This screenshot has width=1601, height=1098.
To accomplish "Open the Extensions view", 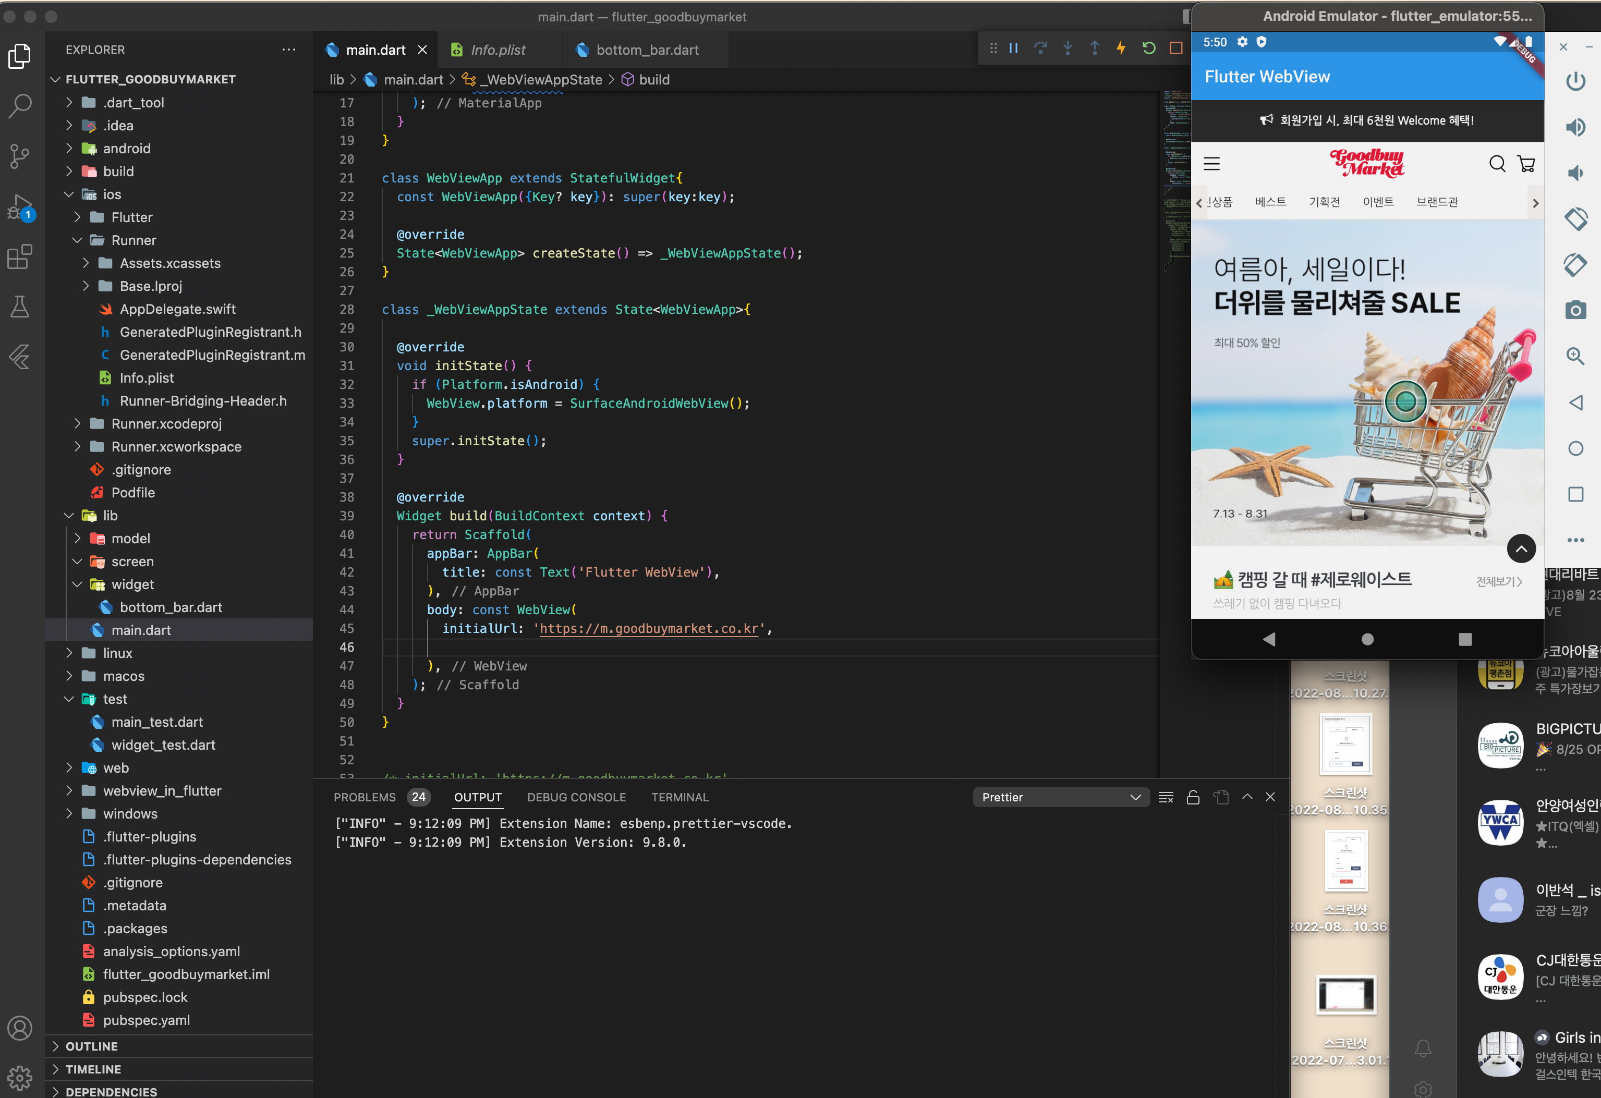I will pos(20,257).
